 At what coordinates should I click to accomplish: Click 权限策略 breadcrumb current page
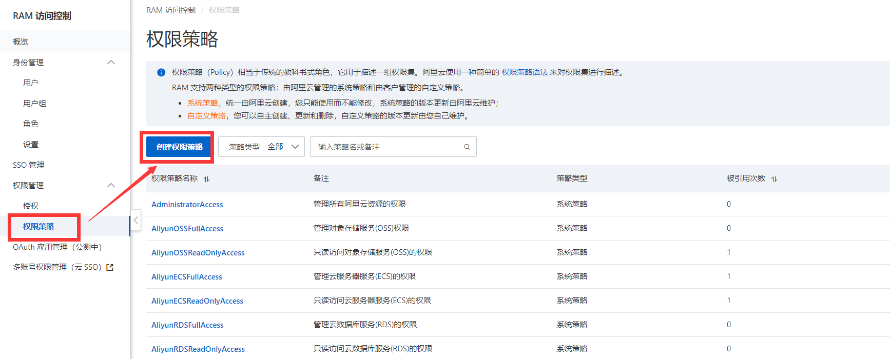point(224,10)
